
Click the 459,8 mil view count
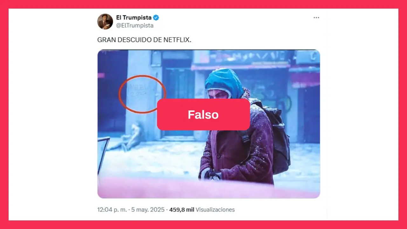point(182,210)
